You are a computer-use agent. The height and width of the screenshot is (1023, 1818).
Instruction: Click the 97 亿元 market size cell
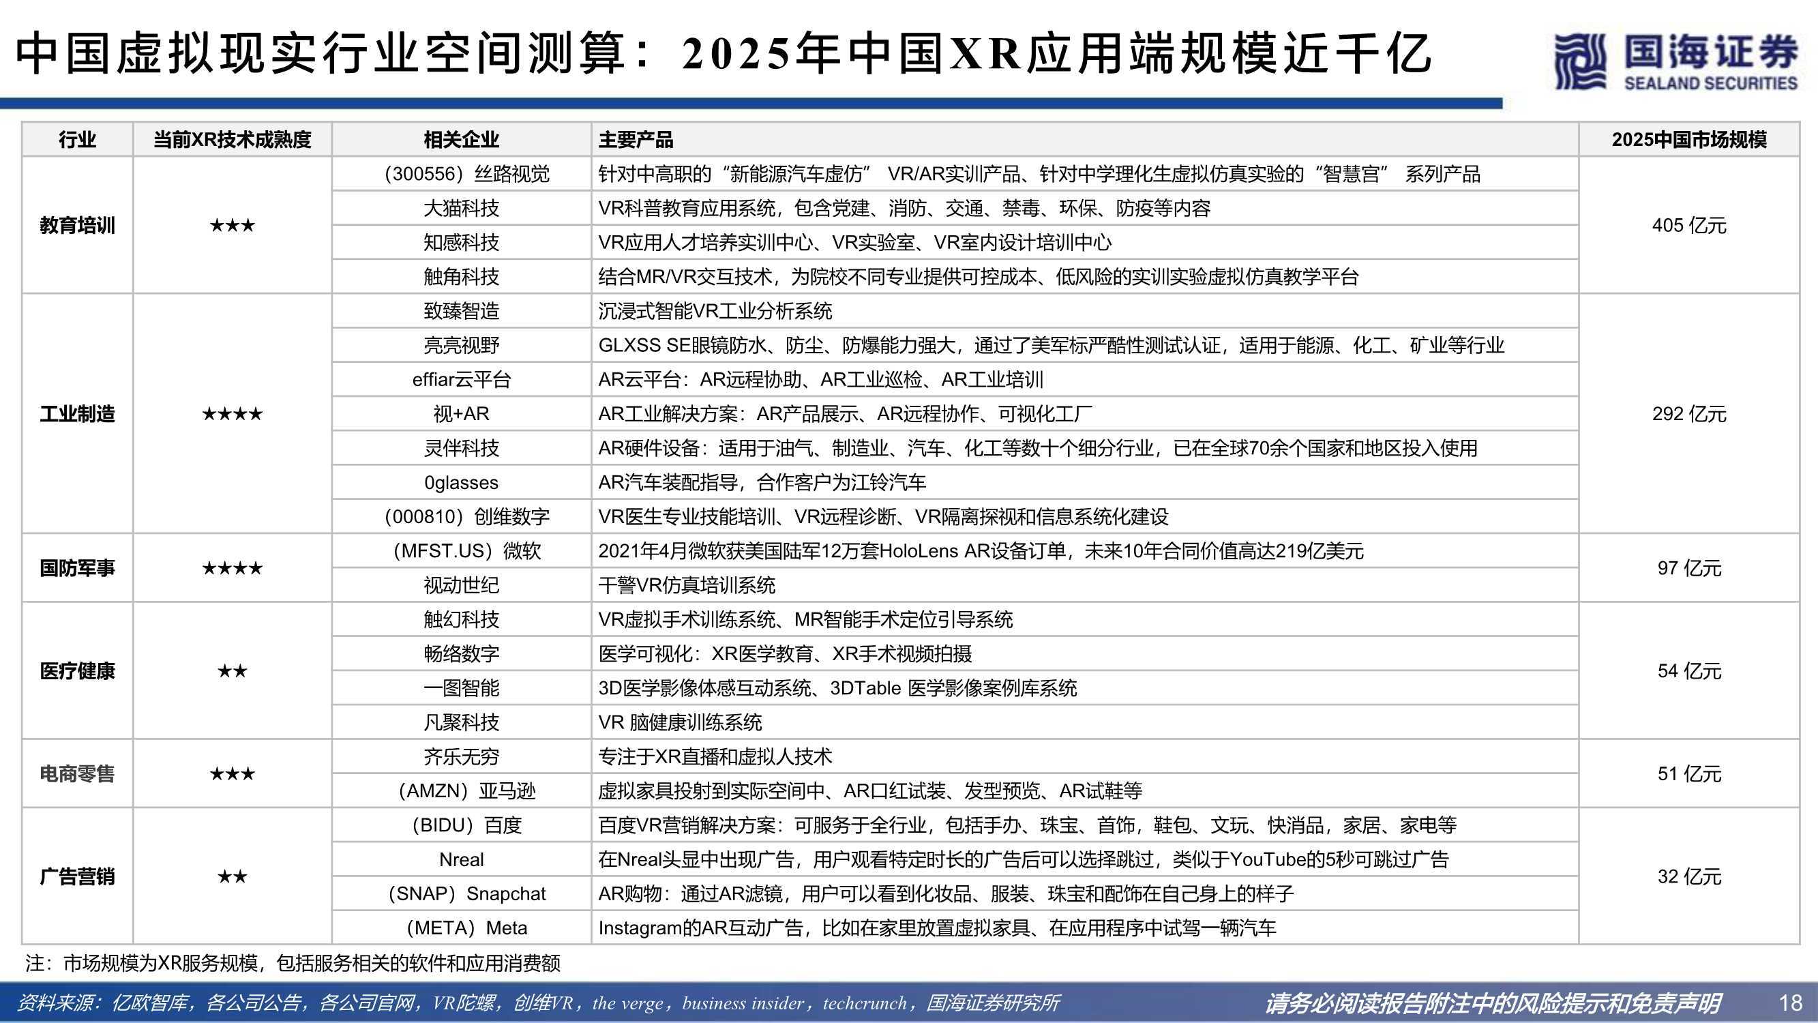pyautogui.click(x=1689, y=567)
